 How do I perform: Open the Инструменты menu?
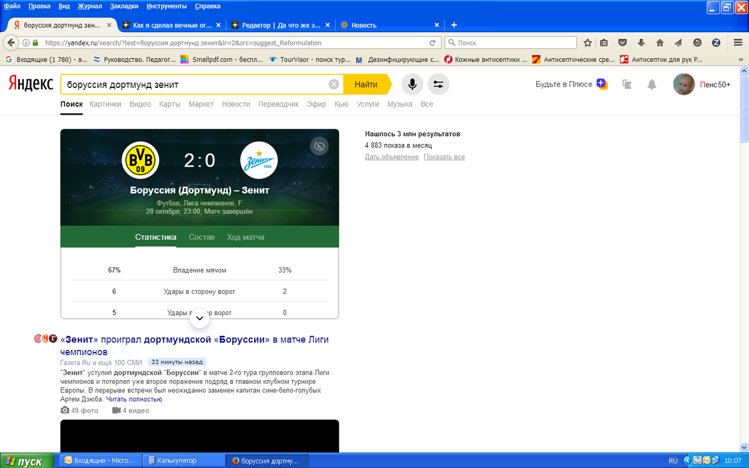click(x=167, y=6)
